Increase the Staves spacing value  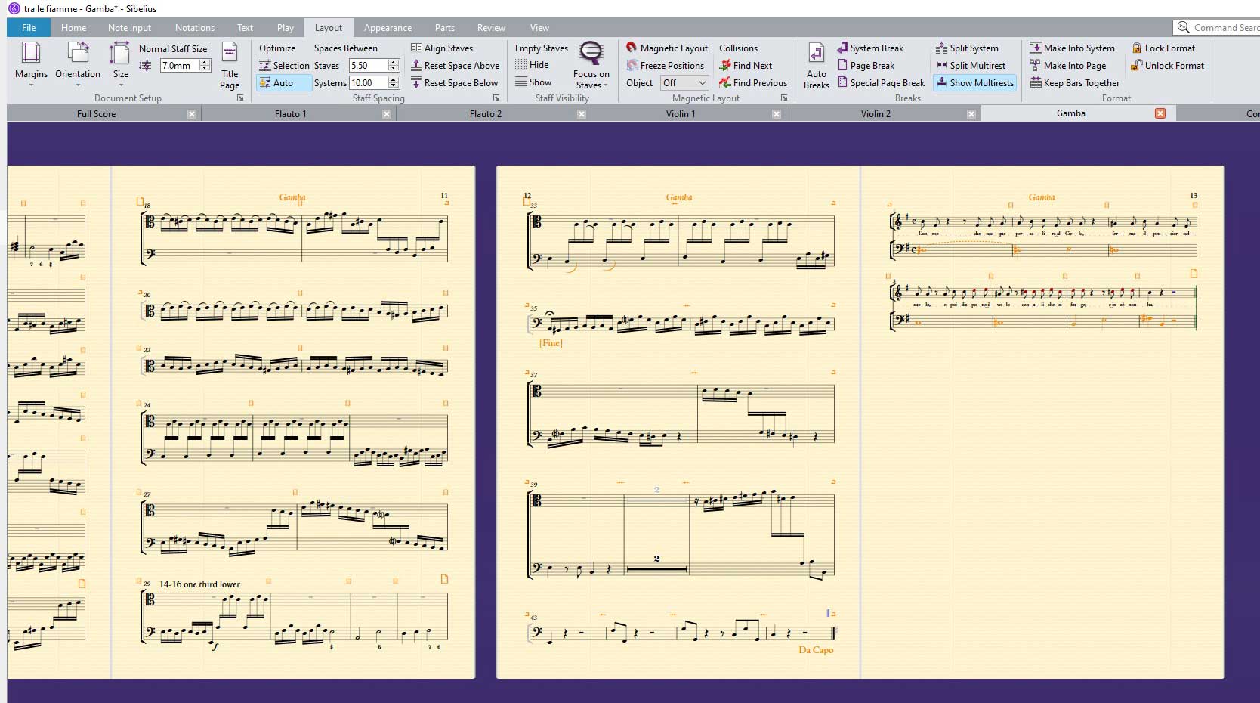(x=393, y=63)
